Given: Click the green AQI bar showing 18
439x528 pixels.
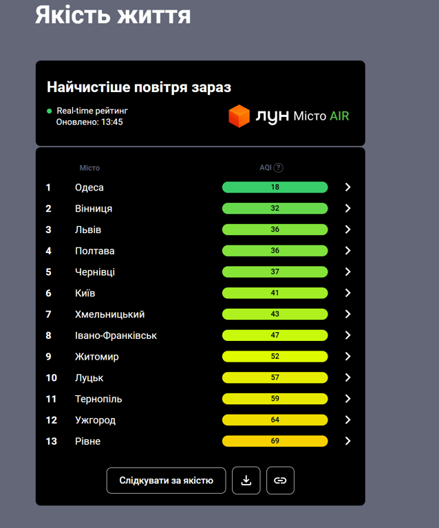Looking at the screenshot, I should [275, 187].
